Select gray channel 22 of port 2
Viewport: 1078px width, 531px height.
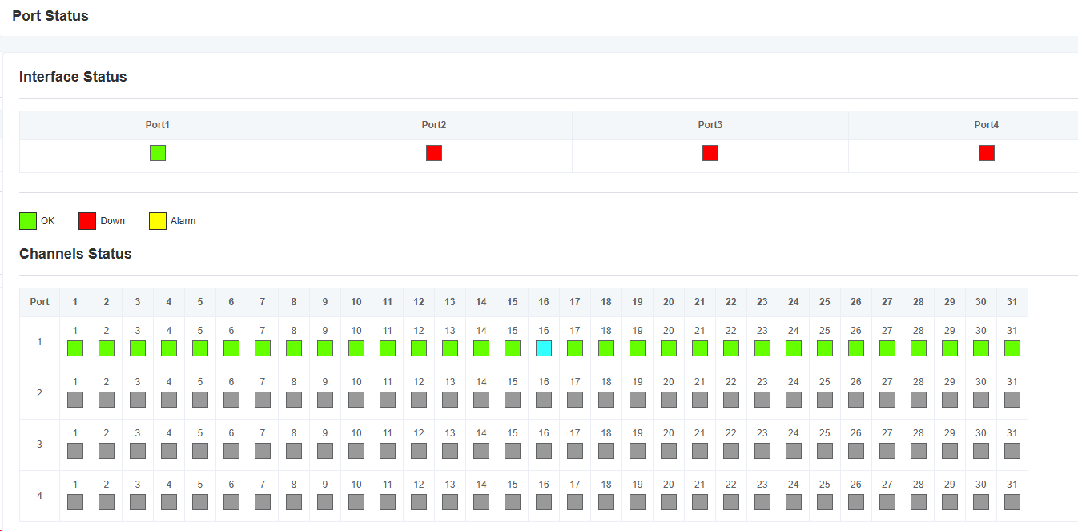(731, 400)
